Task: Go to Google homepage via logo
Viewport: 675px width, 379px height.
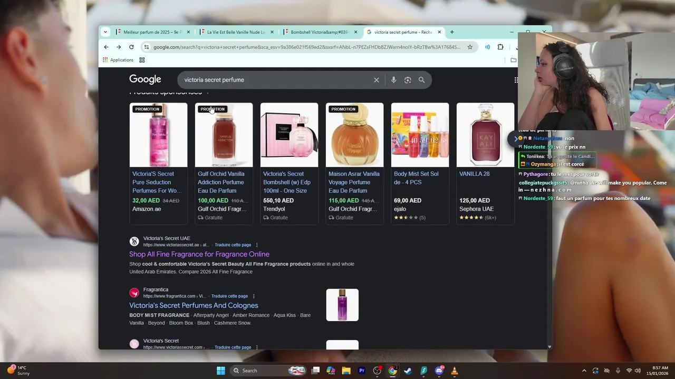Action: click(x=145, y=79)
